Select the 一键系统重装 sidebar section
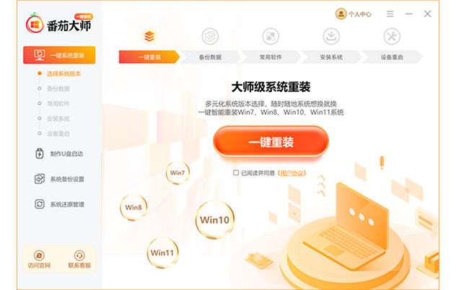Viewport: 456px width, 290px height. click(x=59, y=55)
